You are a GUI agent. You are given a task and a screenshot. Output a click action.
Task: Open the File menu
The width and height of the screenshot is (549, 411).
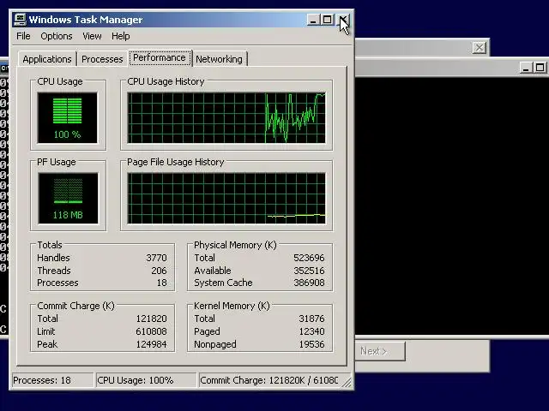point(23,36)
